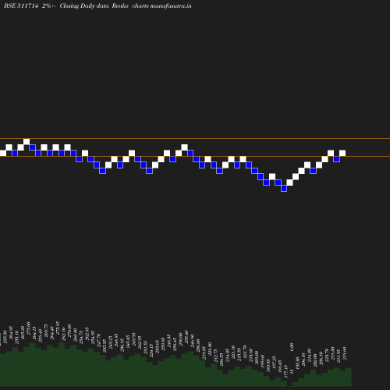Click the isolated '6.00' label
This screenshot has width=390, height=390.
click(292, 347)
